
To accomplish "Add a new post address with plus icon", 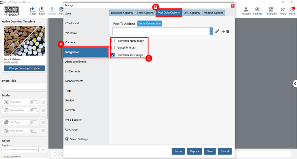I will pos(223,31).
